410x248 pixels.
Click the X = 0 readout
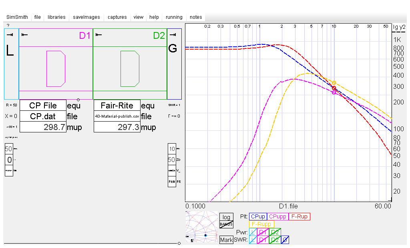pos(11,116)
